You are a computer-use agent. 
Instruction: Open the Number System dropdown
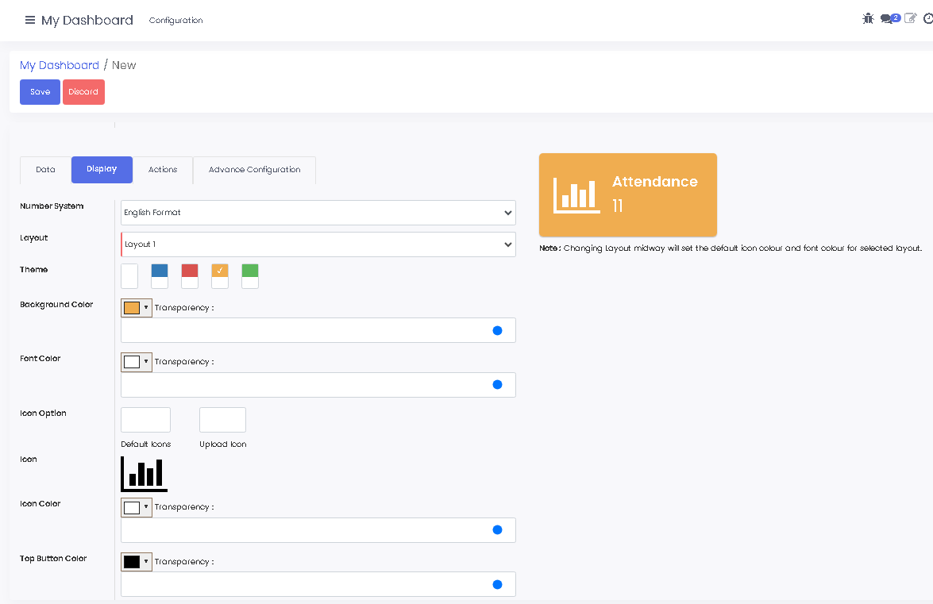click(318, 213)
